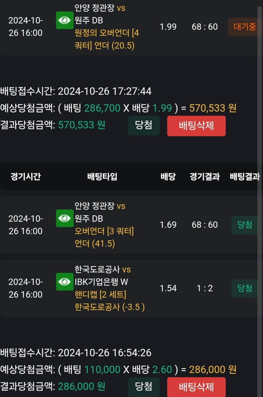This screenshot has width=263, height=397.
Task: Click the 1 : 2 match result score
Action: coord(204,288)
